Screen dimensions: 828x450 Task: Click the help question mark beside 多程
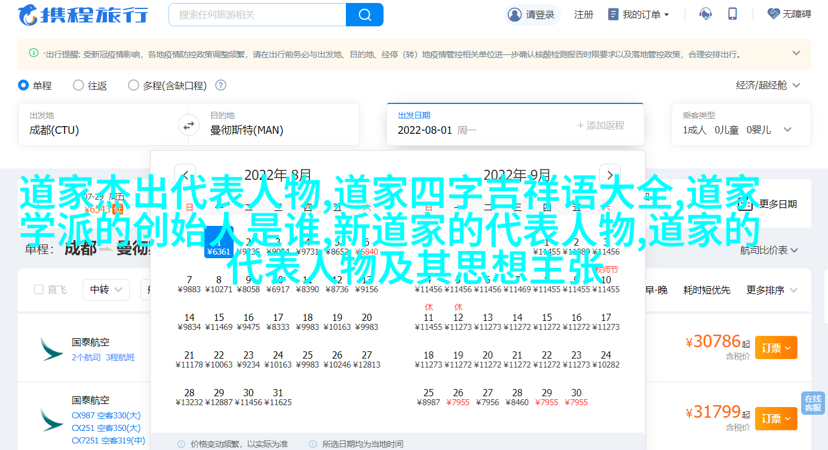220,85
